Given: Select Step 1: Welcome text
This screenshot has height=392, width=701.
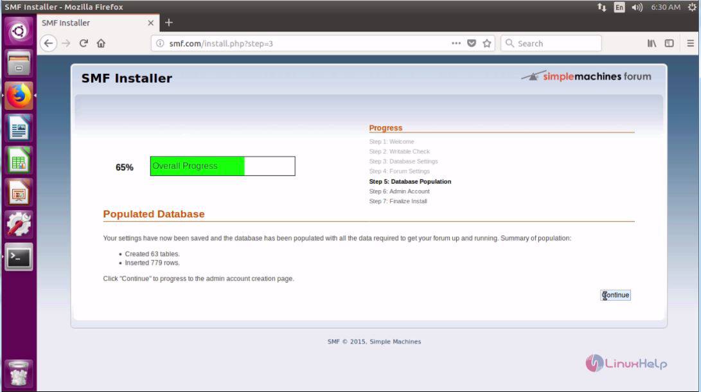Looking at the screenshot, I should (x=392, y=141).
